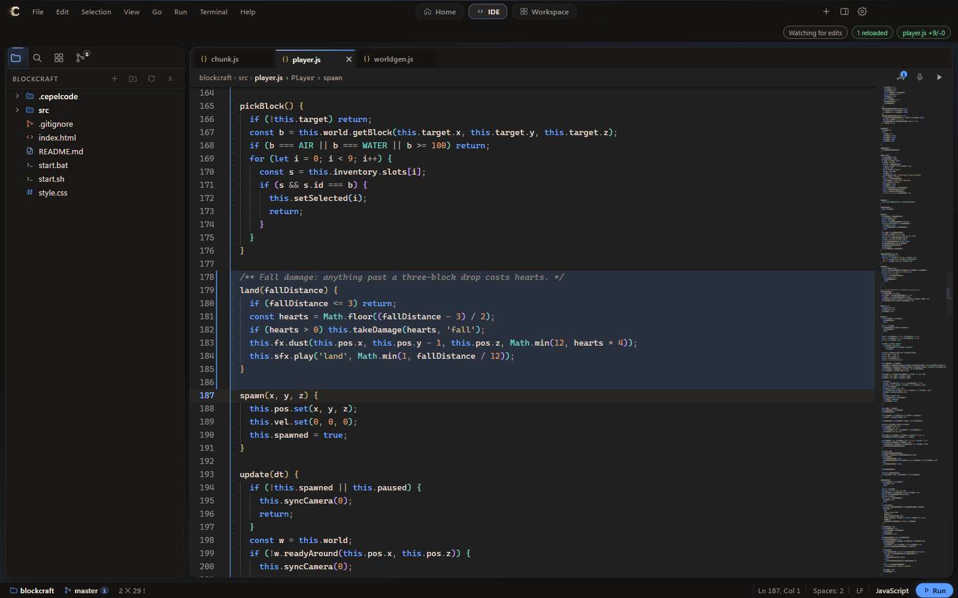958x598 pixels.
Task: Click the play icon above the minimap
Action: click(x=939, y=77)
